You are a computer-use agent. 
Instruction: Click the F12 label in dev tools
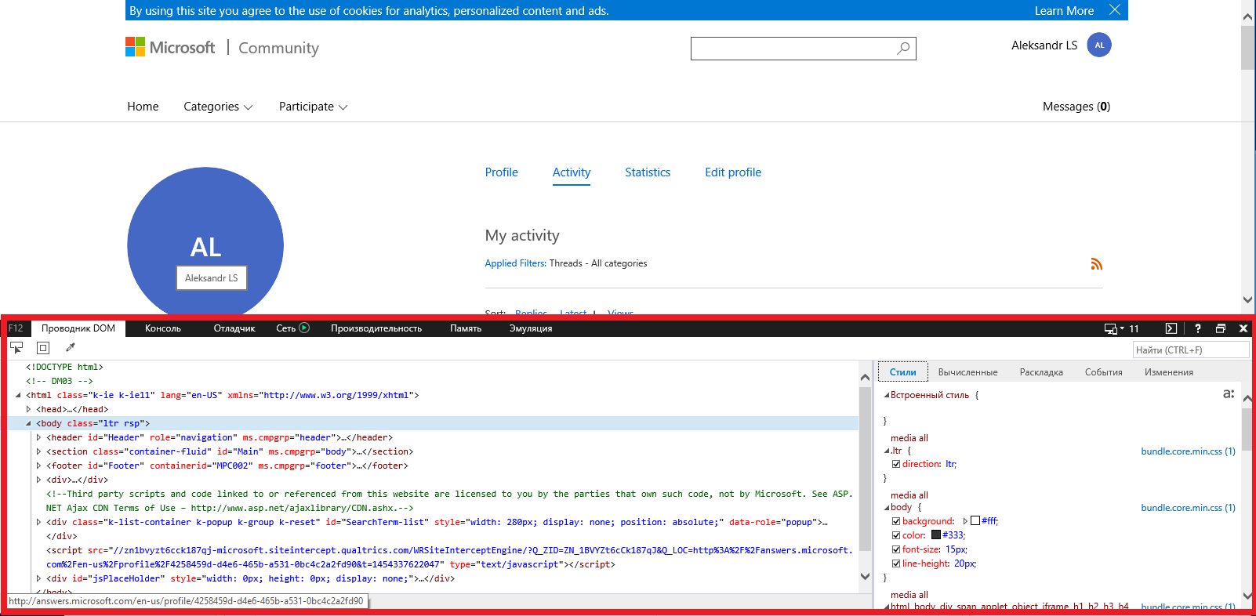[16, 328]
